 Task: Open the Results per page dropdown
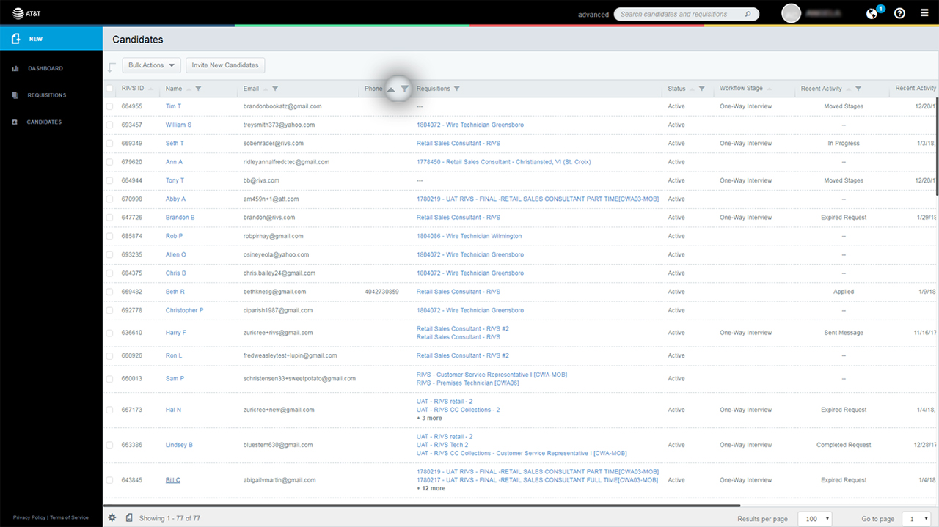pyautogui.click(x=814, y=518)
